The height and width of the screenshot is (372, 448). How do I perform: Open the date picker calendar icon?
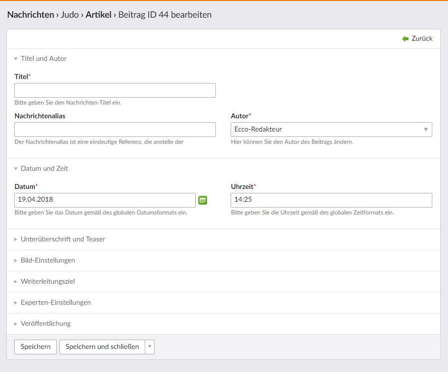(x=203, y=200)
